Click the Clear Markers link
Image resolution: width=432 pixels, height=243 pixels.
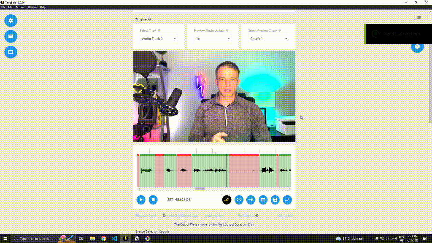(x=214, y=216)
